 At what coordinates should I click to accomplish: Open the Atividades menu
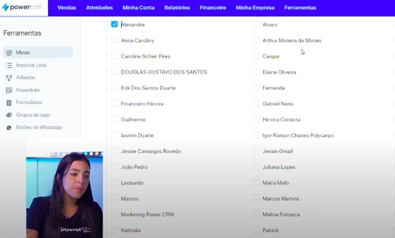[99, 8]
